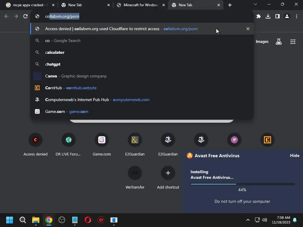Click the address bar URL text
Viewport: 303px width, 227px height.
(62, 17)
